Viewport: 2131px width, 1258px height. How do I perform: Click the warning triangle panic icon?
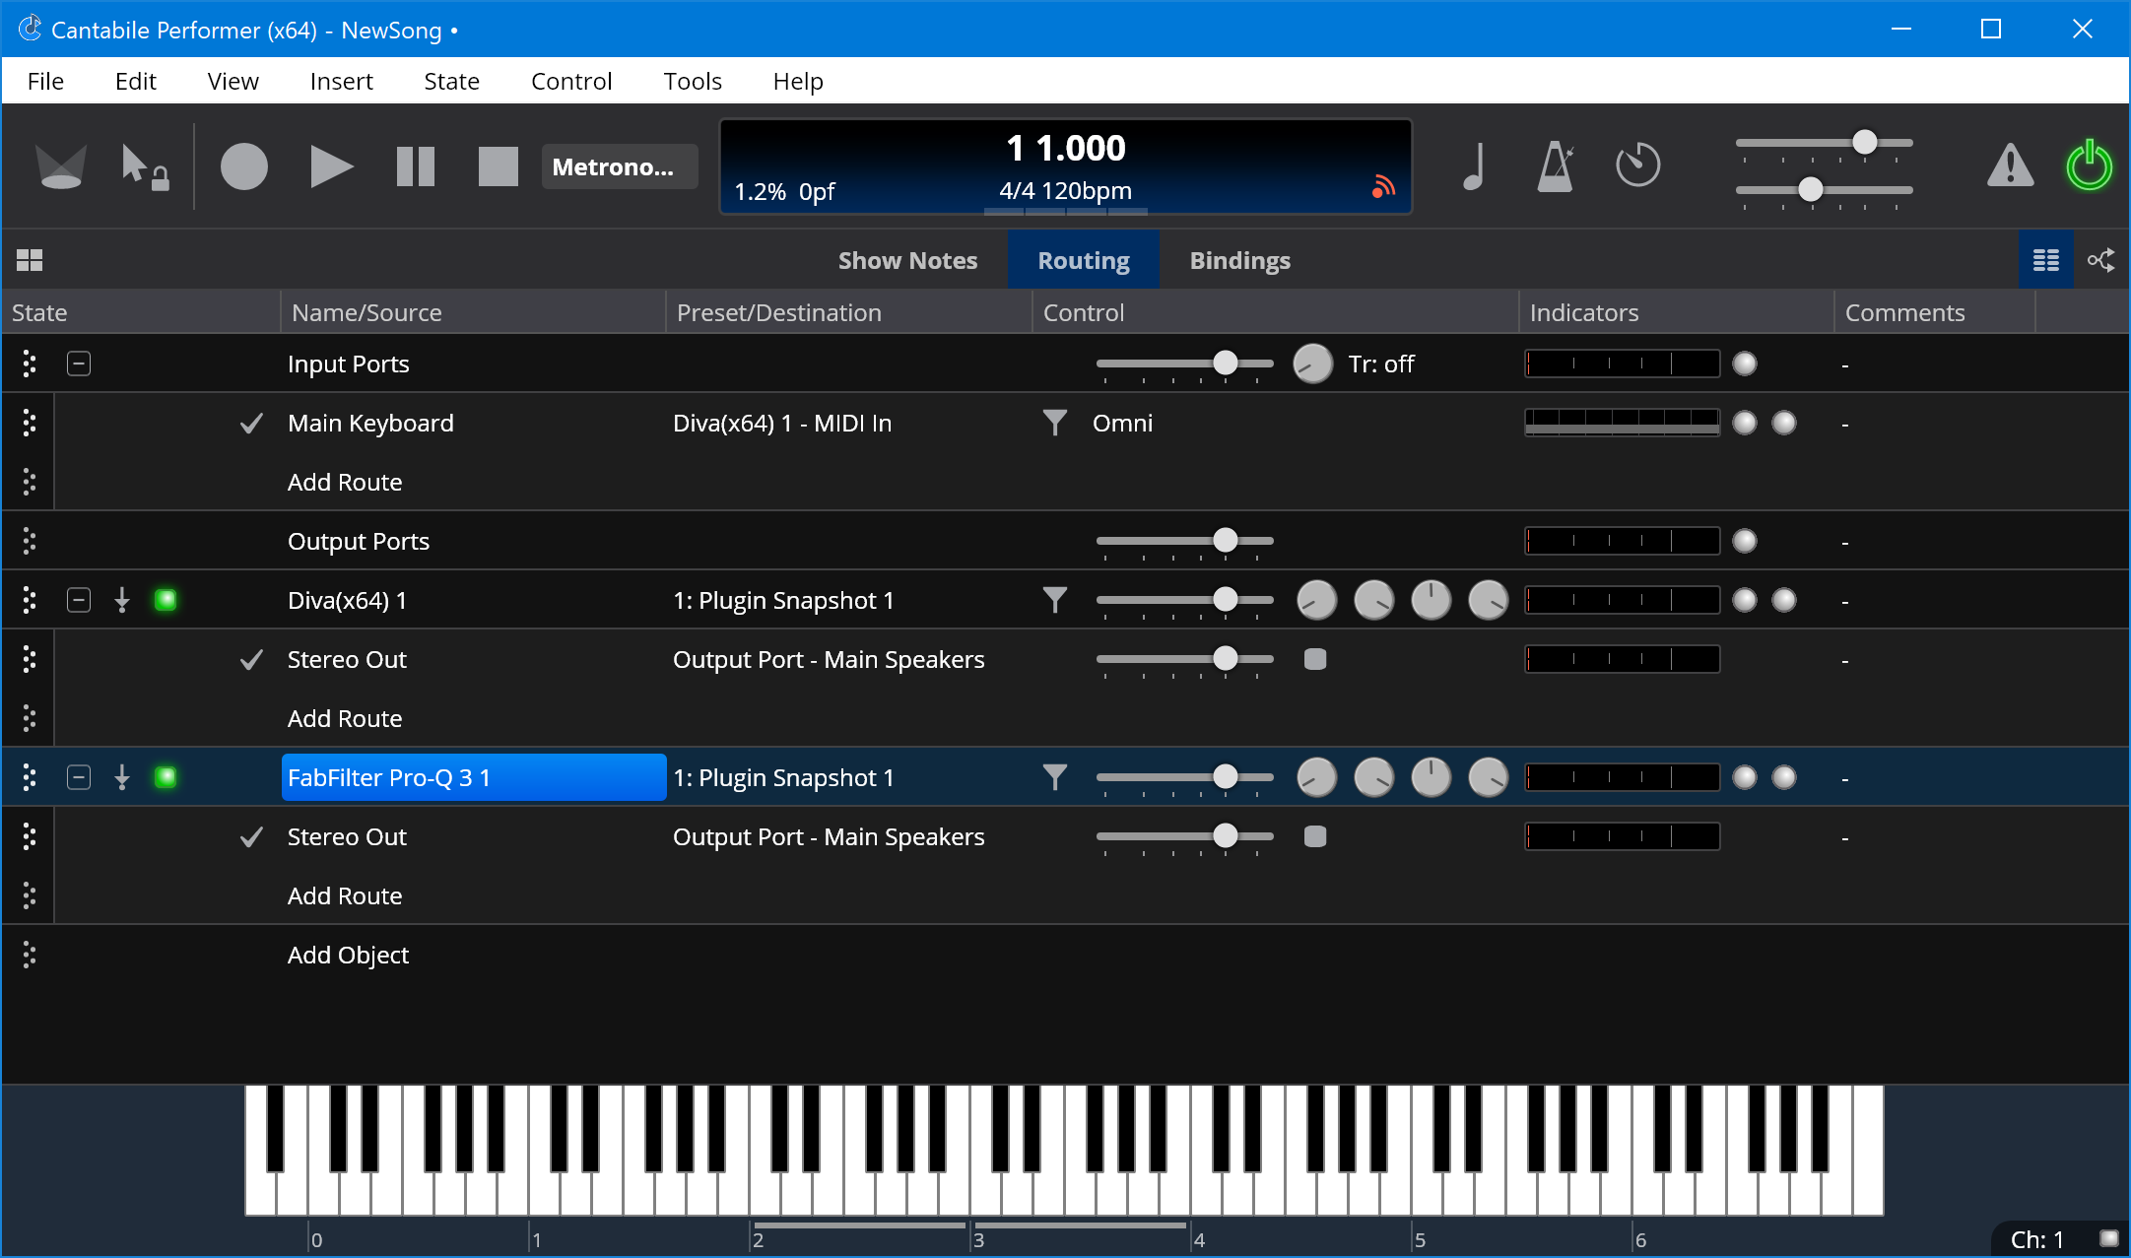(x=2010, y=166)
